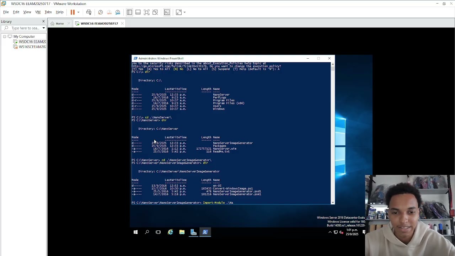Open Server Manager from guest taskbar
The image size is (455, 256).
193,232
